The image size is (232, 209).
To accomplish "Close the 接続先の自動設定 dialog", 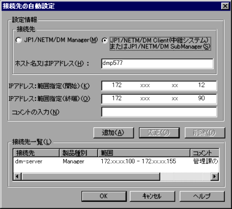I will (x=225, y=6).
